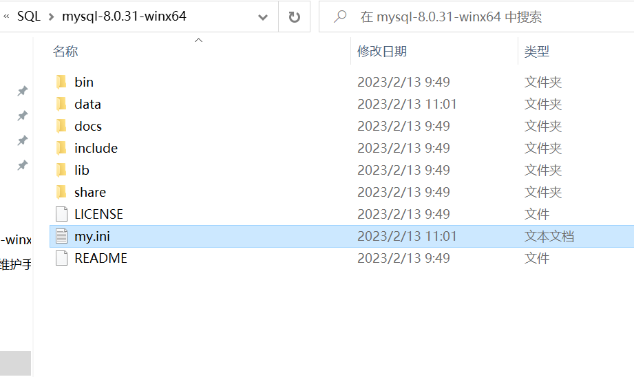Click the first pin icon in sidebar
The width and height of the screenshot is (634, 377).
23,91
